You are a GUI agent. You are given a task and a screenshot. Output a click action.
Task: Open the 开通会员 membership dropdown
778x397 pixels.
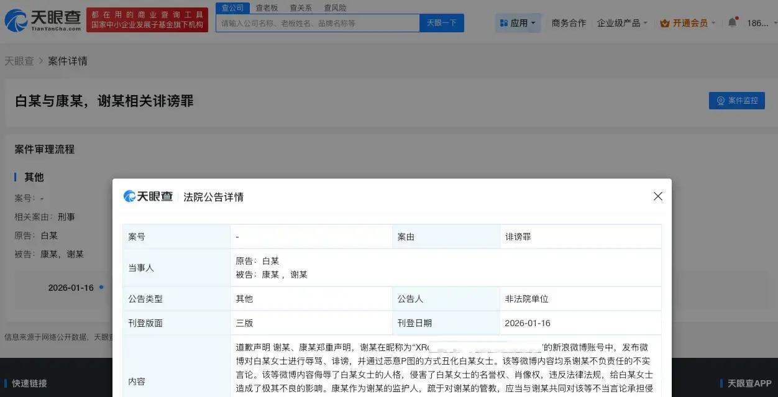688,23
